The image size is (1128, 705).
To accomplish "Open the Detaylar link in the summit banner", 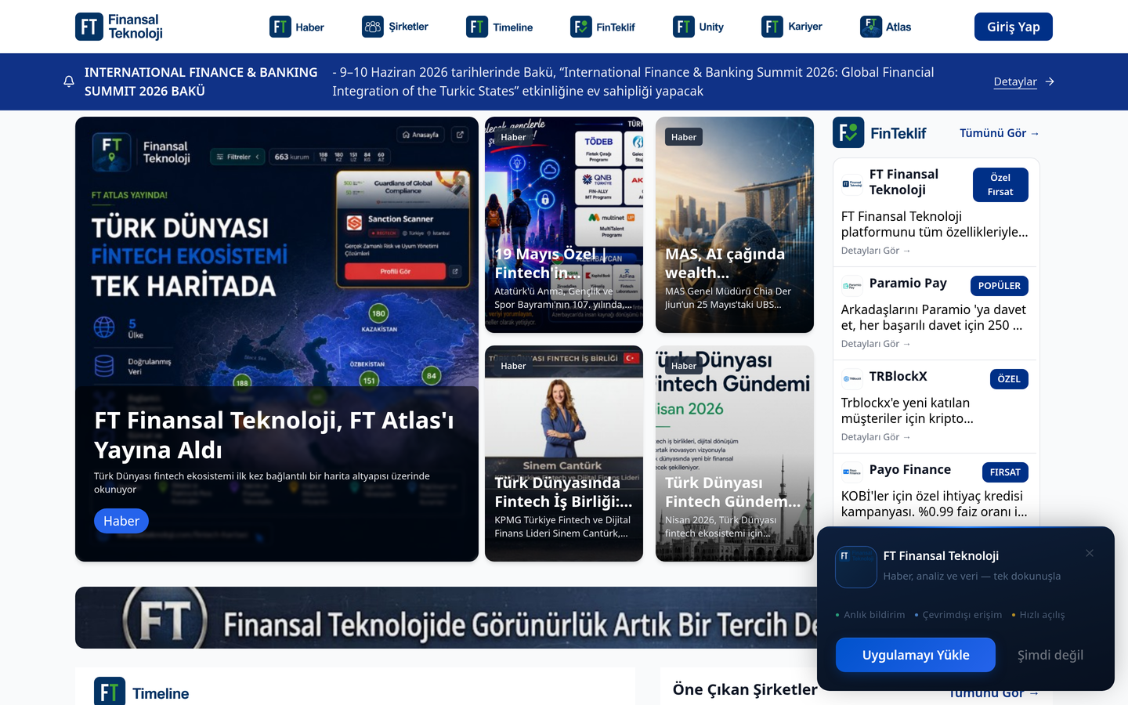I will pos(1015,81).
